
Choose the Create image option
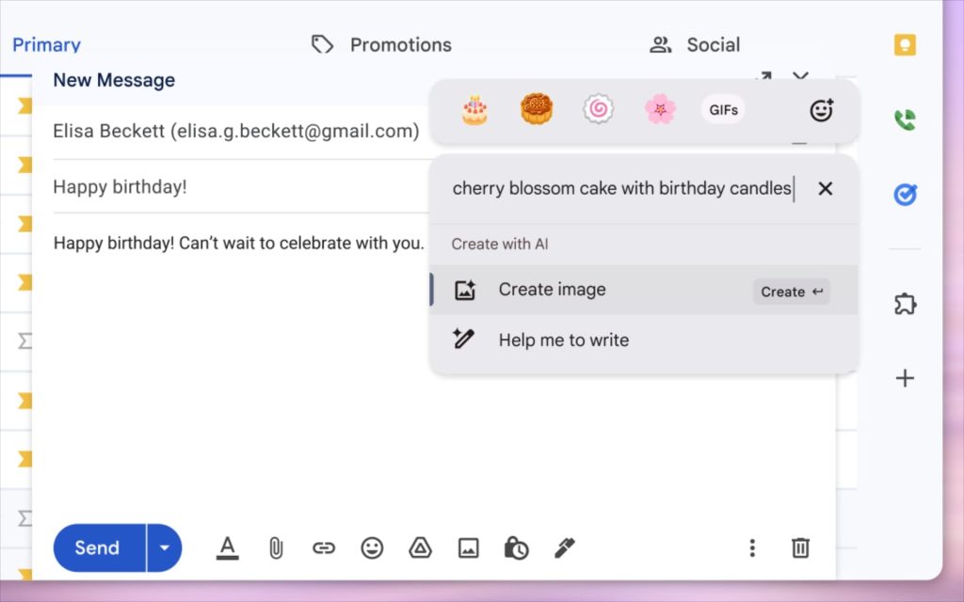(x=552, y=290)
